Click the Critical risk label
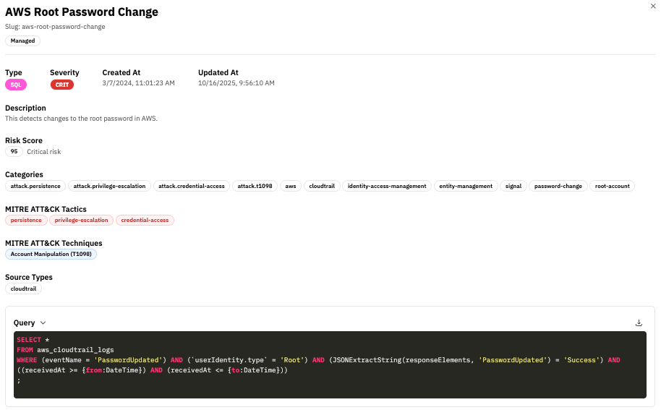Image resolution: width=661 pixels, height=410 pixels. [44, 152]
